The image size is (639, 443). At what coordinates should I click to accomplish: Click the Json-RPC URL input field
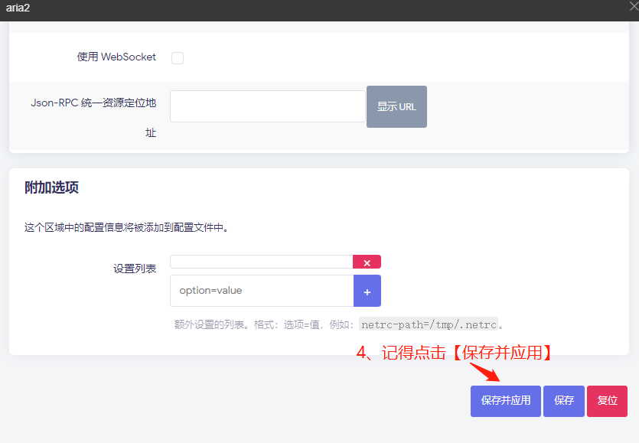[267, 106]
